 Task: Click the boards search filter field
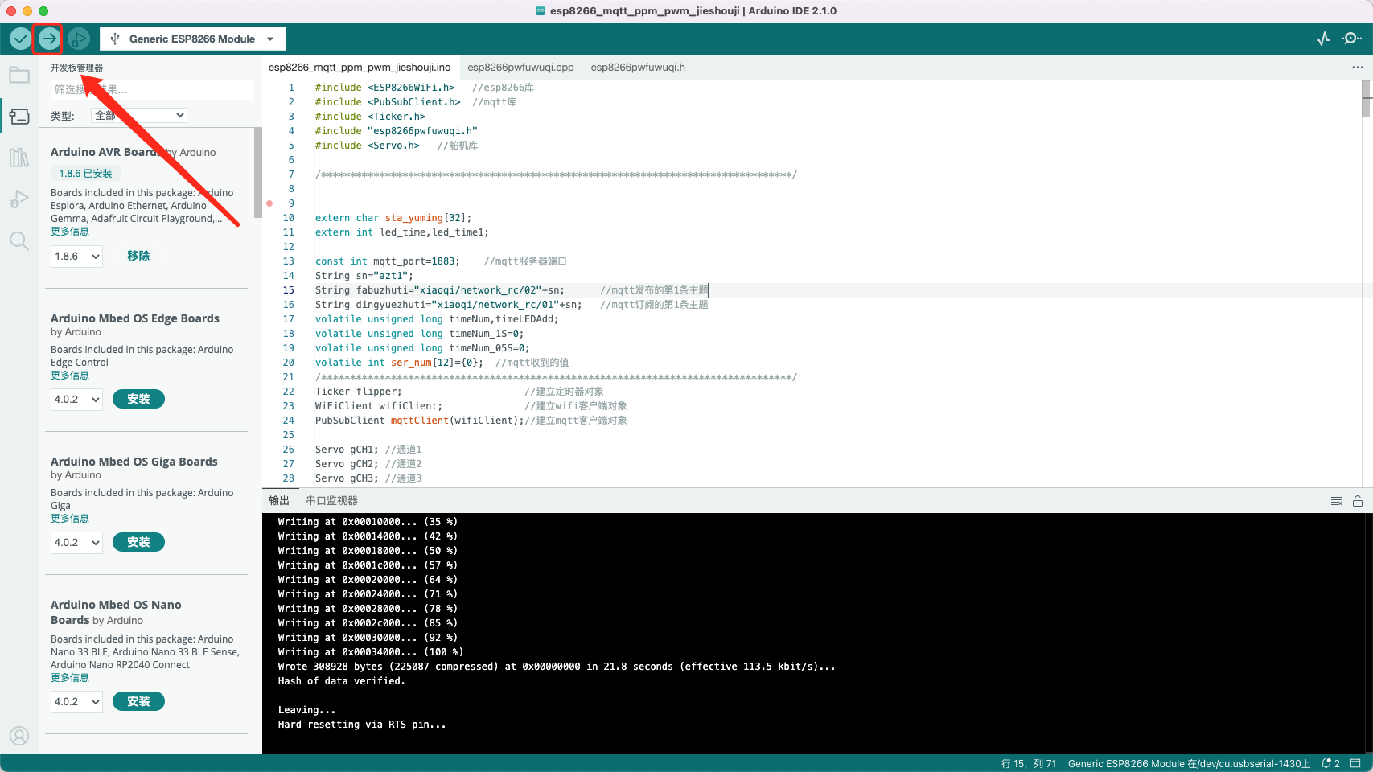(152, 90)
